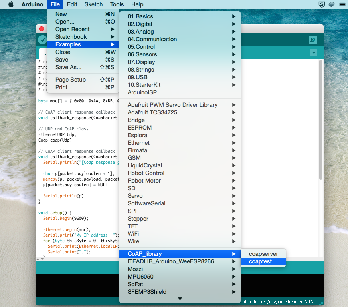This screenshot has width=348, height=307.
Task: Close the open File menu
Action: point(55,4)
